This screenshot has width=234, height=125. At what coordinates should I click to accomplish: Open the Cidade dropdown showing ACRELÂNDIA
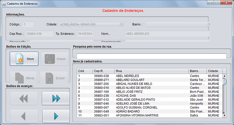pos(91,24)
